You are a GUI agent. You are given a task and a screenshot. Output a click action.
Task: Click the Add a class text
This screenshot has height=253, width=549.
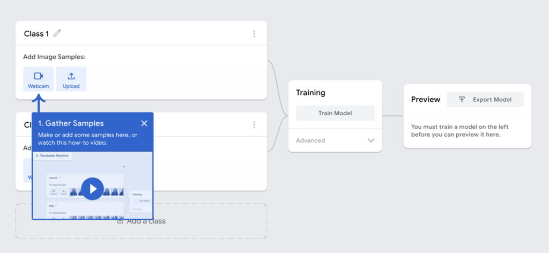coord(146,221)
